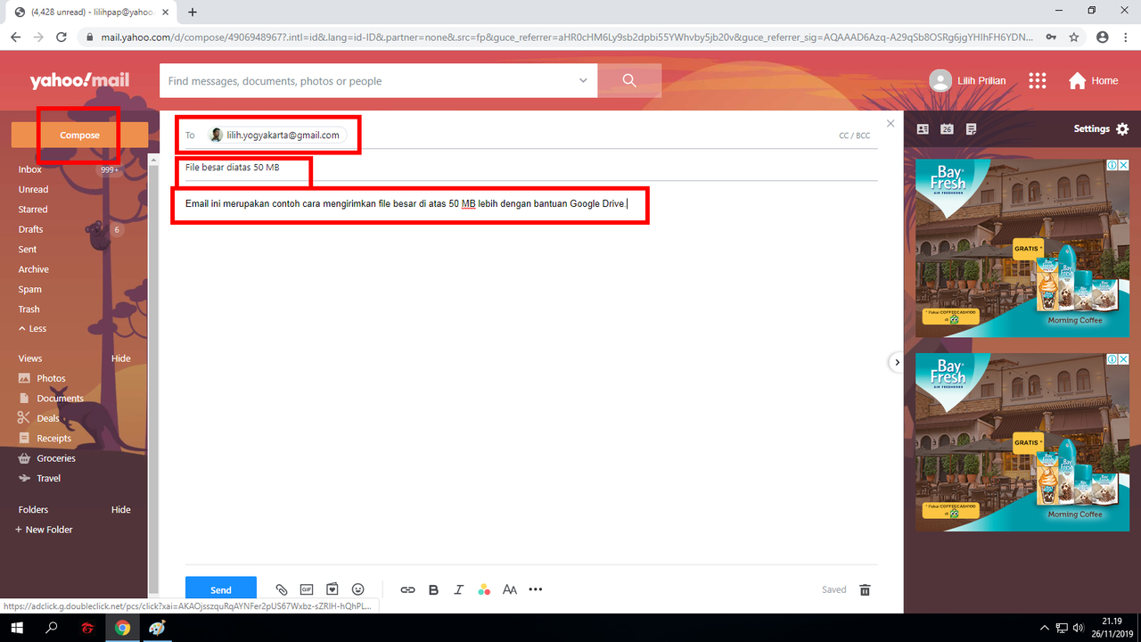This screenshot has height=642, width=1141.
Task: Hide the Folders section
Action: pos(120,509)
